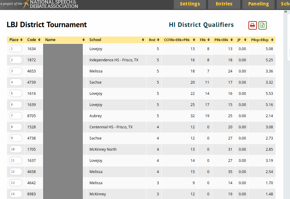290x199 pixels.
Task: Sort by the Place column header
Action: tap(16, 40)
